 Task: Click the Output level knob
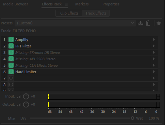pos(26,104)
